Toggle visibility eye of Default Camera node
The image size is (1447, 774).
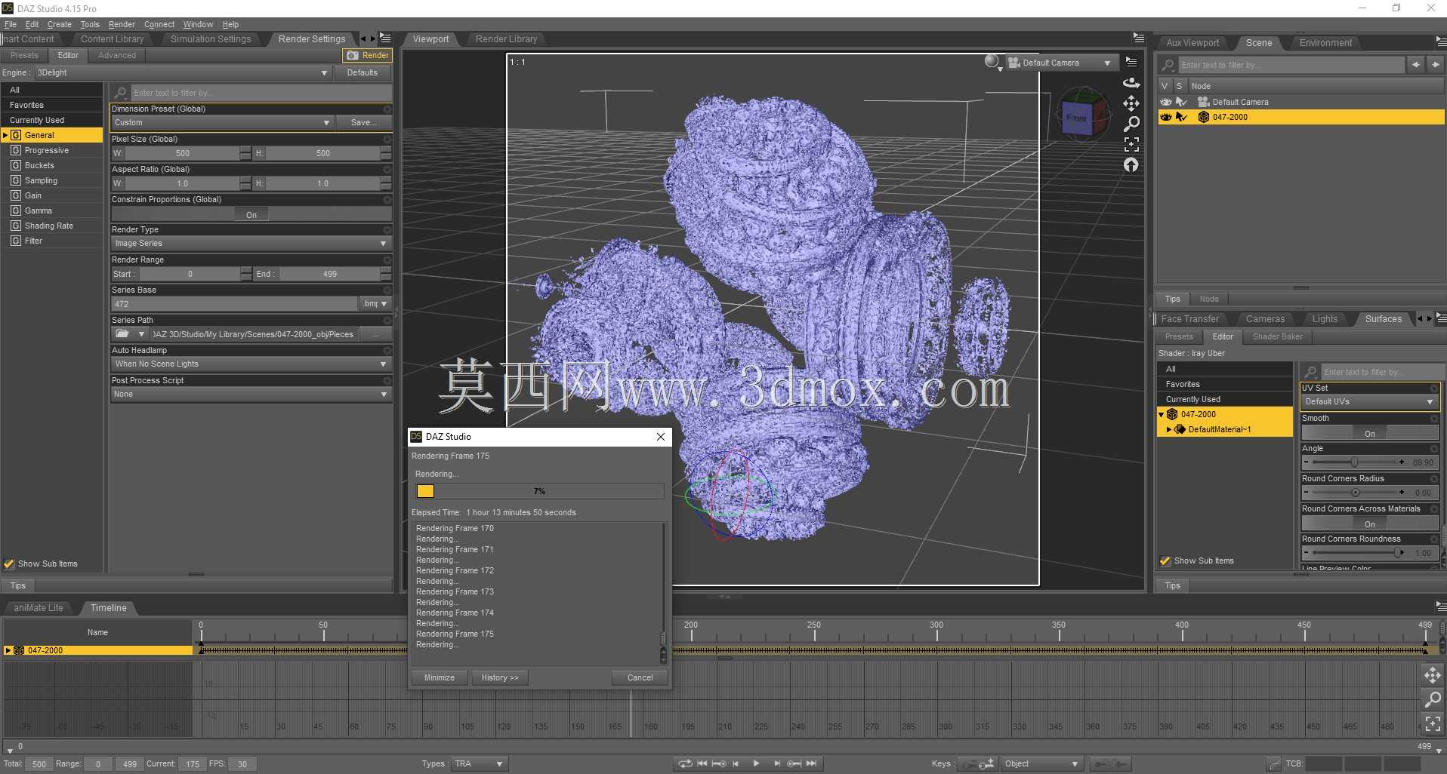tap(1165, 102)
